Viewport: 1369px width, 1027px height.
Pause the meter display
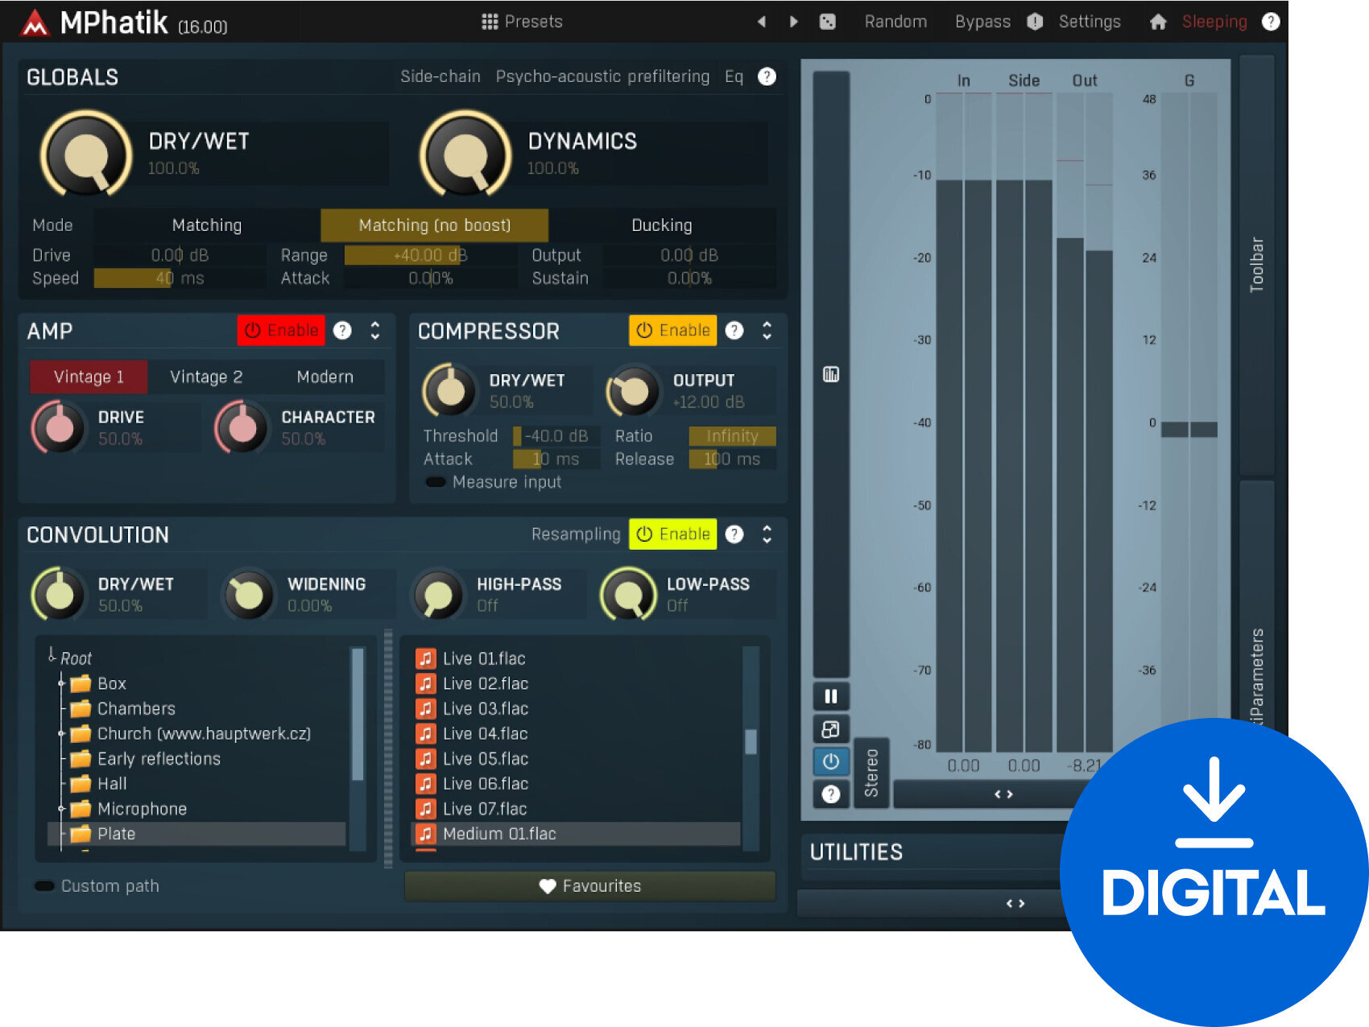[x=830, y=696]
